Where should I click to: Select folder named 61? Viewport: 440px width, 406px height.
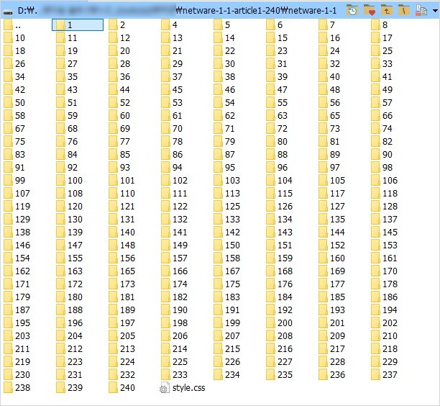[x=172, y=115]
